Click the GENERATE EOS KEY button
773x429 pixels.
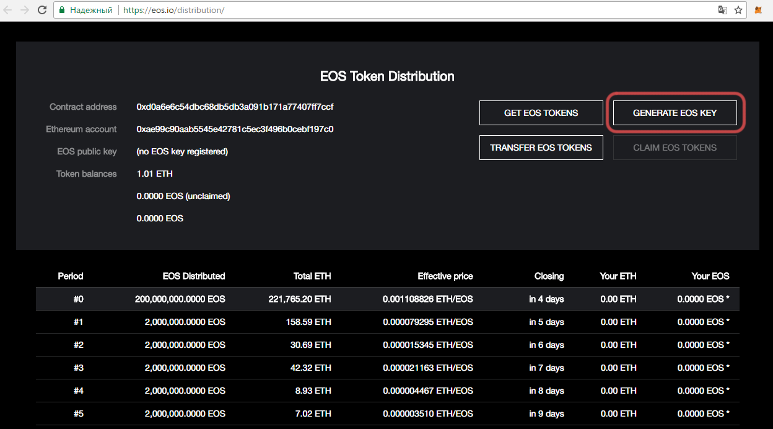pyautogui.click(x=675, y=113)
